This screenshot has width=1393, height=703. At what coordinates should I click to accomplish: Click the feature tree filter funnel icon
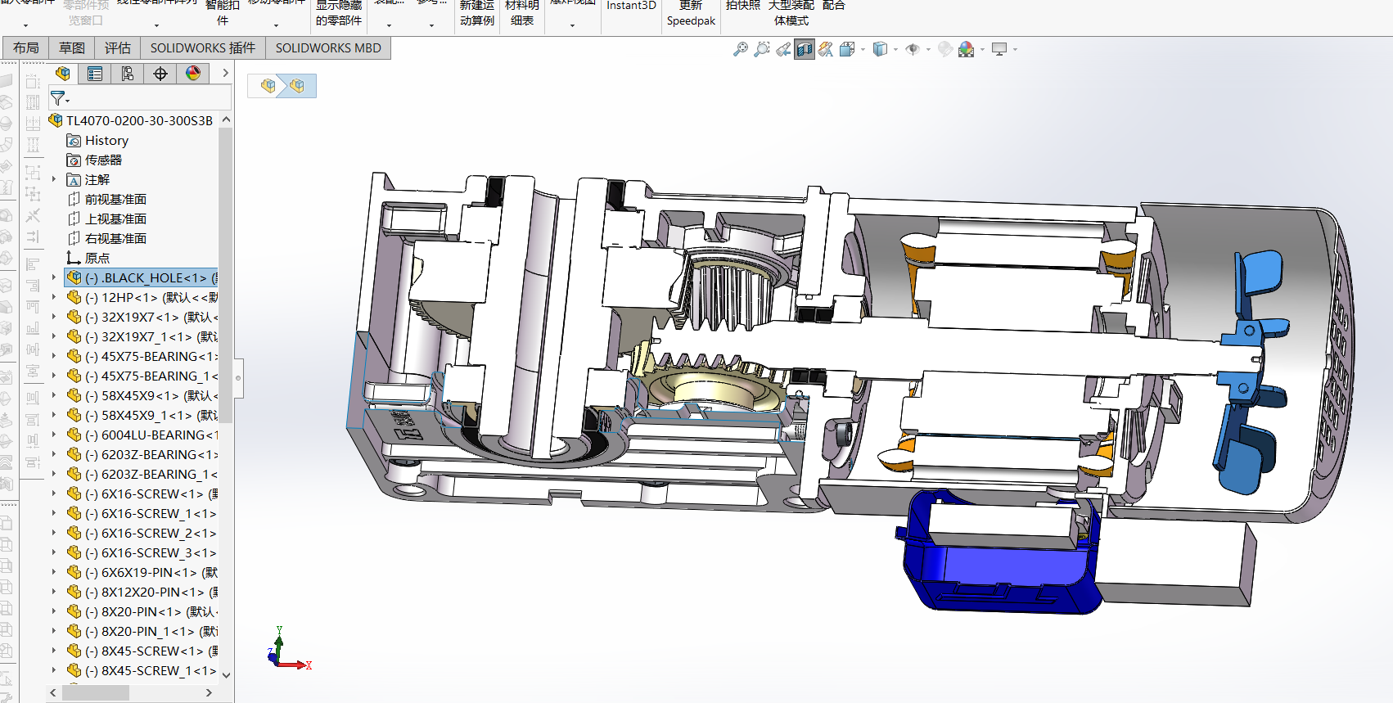pos(57,98)
